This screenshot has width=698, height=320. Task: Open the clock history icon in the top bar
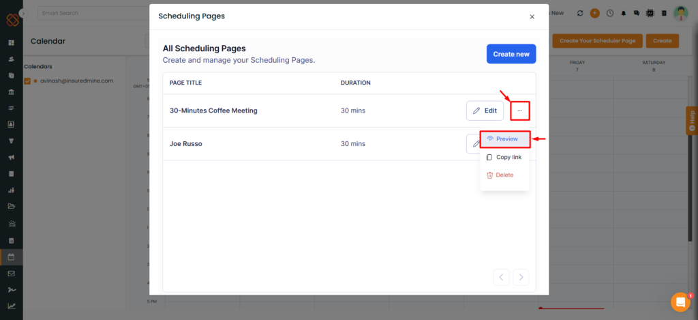pyautogui.click(x=610, y=14)
